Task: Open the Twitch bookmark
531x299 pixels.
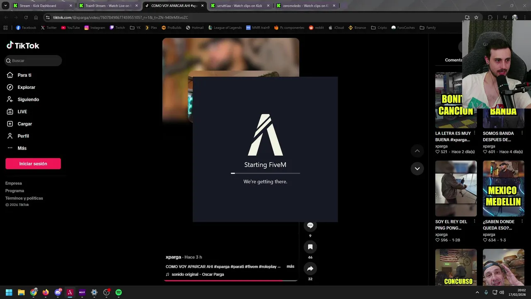Action: (117, 28)
